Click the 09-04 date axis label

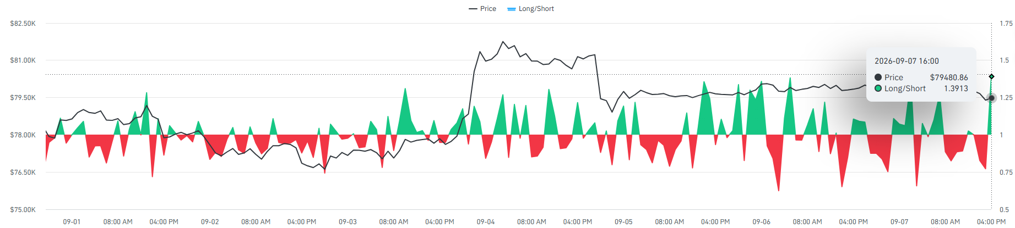[x=486, y=222]
